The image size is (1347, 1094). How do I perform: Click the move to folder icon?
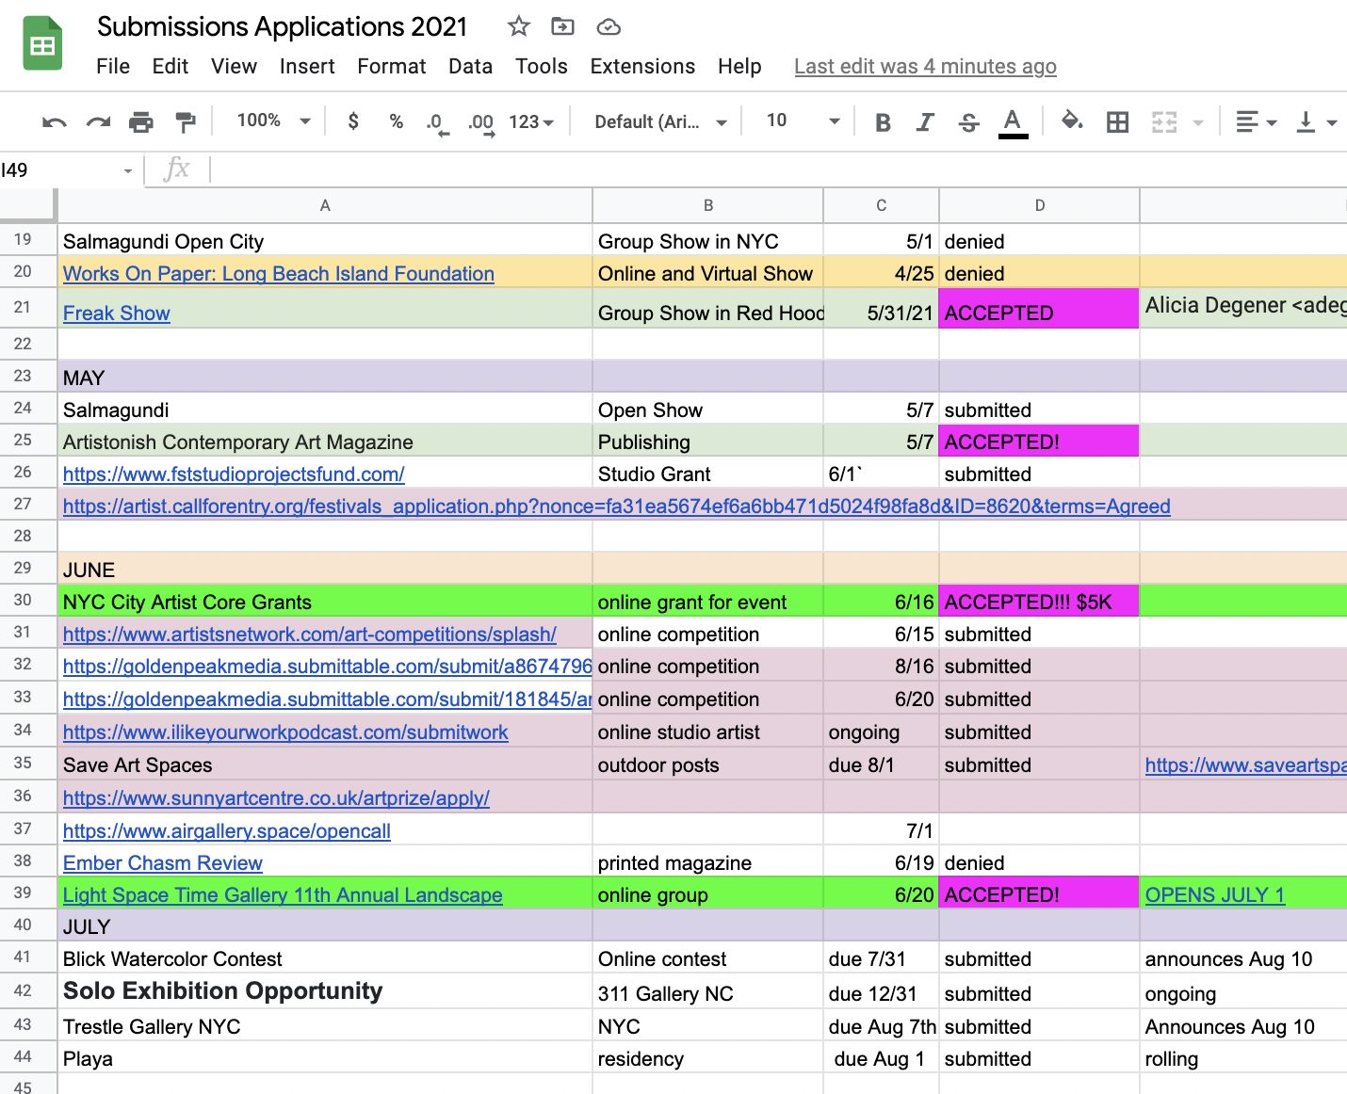pyautogui.click(x=562, y=26)
